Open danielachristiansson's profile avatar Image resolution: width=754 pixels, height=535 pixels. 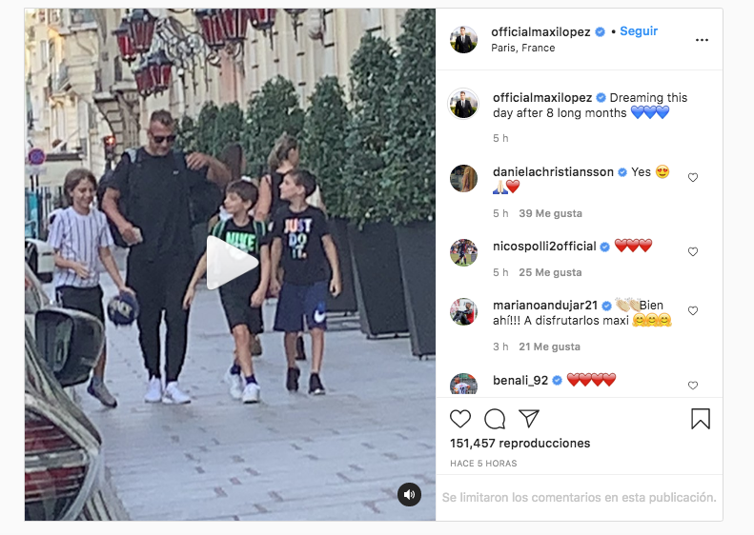[463, 178]
